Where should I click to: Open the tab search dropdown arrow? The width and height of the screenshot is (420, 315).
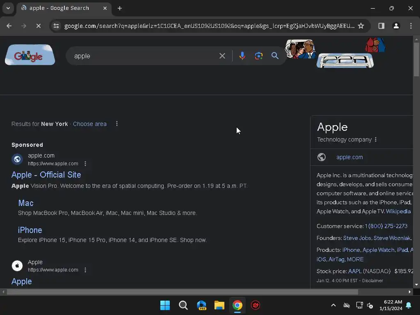coord(8,8)
